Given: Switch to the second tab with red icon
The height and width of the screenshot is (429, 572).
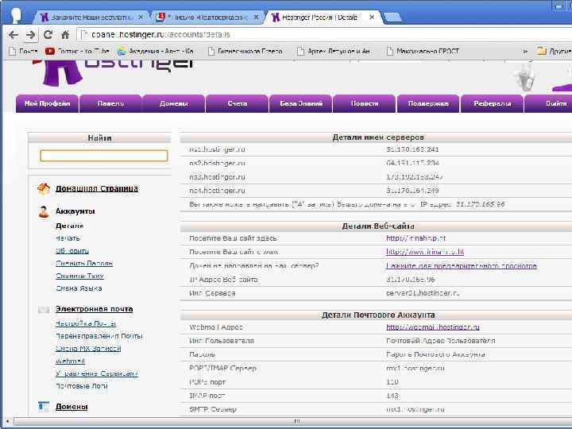Looking at the screenshot, I should pyautogui.click(x=206, y=17).
